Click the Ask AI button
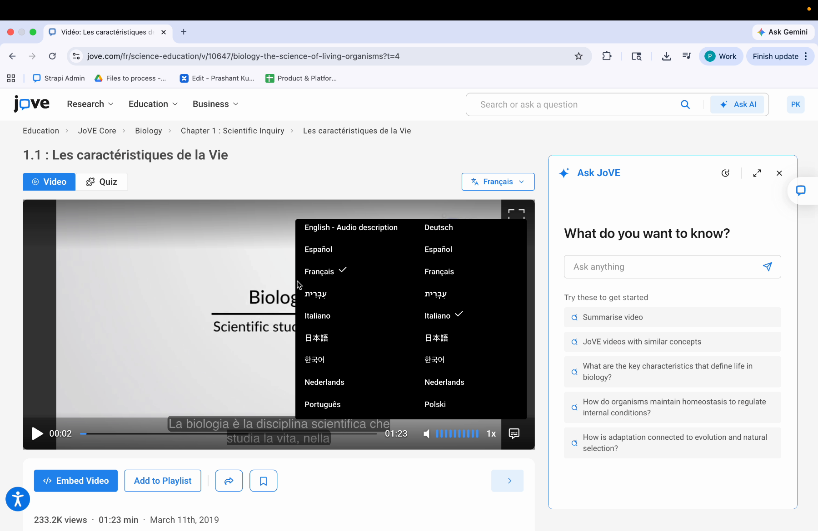The width and height of the screenshot is (818, 531). 737,104
